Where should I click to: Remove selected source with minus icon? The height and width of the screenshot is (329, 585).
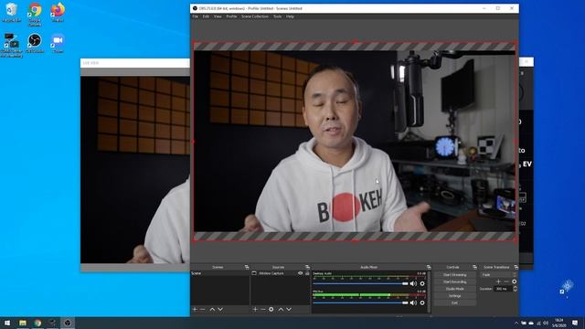tap(263, 309)
